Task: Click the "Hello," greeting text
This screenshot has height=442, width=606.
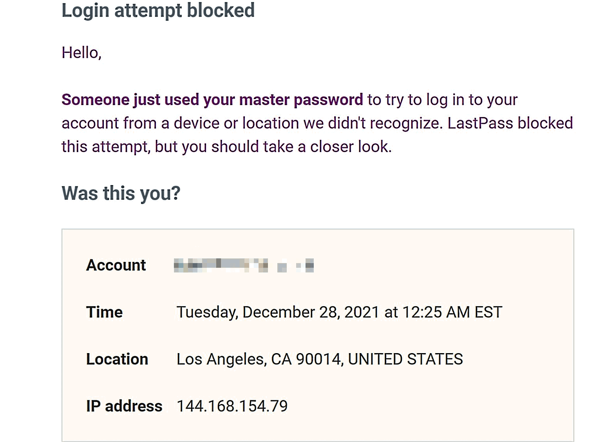Action: point(81,53)
